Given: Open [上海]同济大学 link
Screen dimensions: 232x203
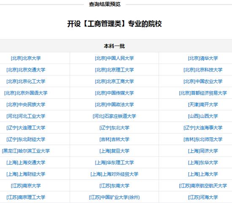Looking at the screenshot, I should coord(203,151).
